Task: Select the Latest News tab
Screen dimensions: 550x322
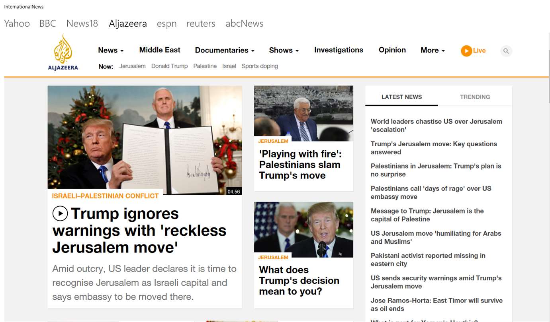Action: (401, 97)
